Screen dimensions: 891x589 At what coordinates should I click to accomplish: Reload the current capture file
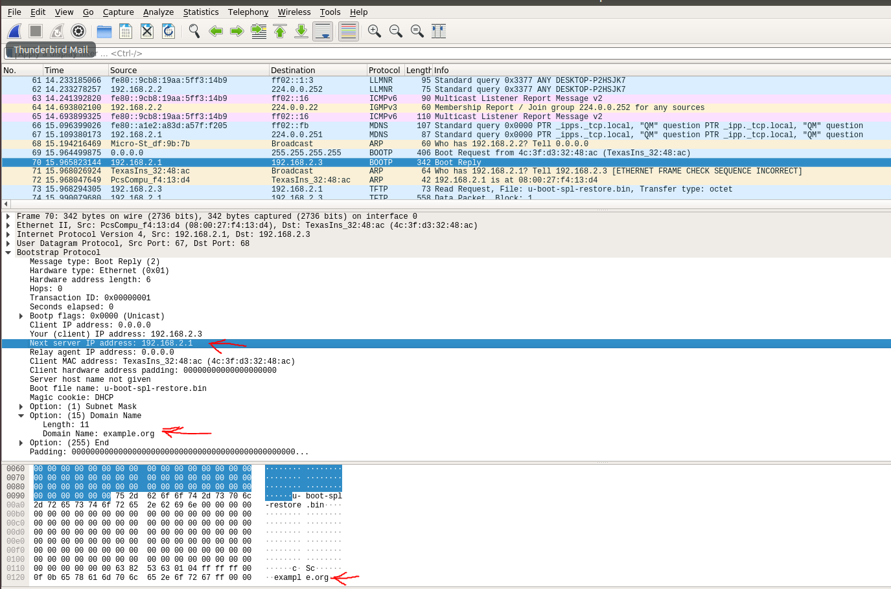point(168,31)
